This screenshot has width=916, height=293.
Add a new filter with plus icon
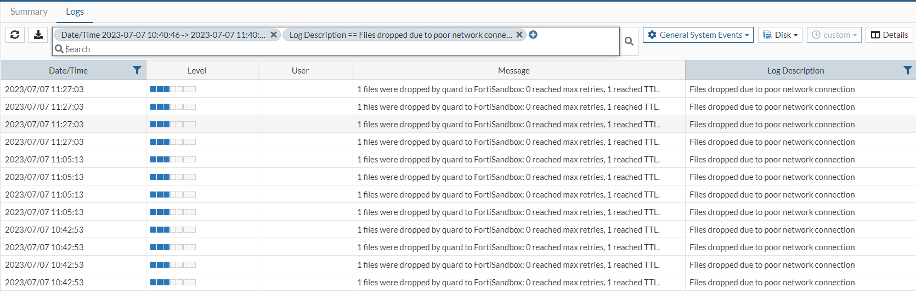[533, 35]
